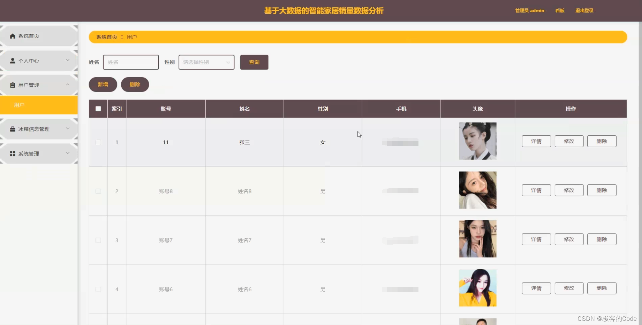The image size is (642, 325).
Task: Collapse the 用户管理 sidebar chevron
Action: pyautogui.click(x=68, y=85)
